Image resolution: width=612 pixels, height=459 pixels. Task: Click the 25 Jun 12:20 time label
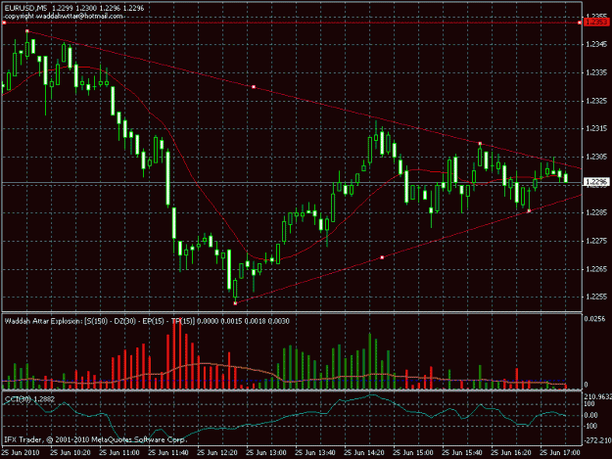pos(217,453)
